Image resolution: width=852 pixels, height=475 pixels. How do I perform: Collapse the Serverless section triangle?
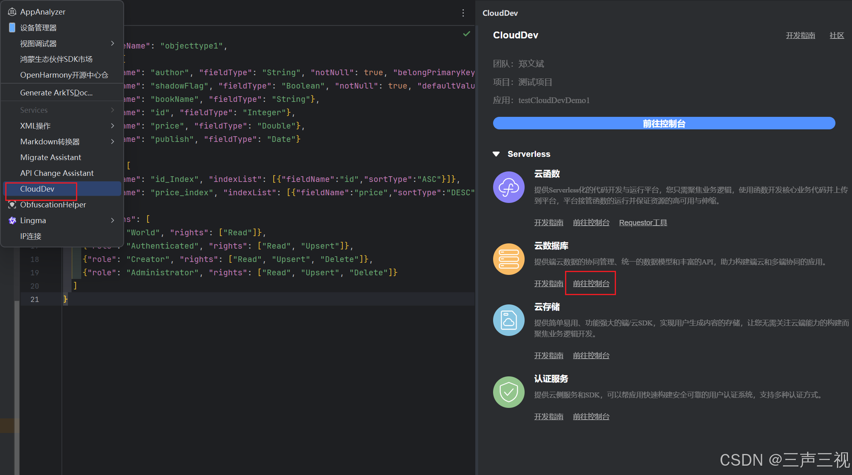tap(496, 154)
